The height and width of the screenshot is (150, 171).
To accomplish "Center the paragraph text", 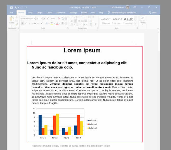I will click(x=75, y=21).
